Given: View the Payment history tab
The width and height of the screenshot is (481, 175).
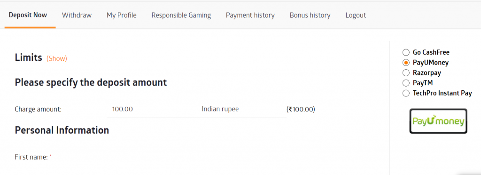Looking at the screenshot, I should (x=250, y=15).
